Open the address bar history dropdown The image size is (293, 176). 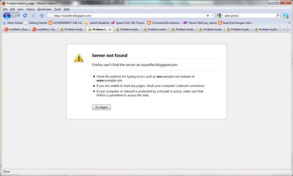[212, 16]
